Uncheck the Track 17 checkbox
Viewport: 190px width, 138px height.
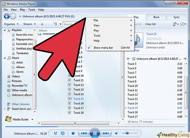coord(69,108)
